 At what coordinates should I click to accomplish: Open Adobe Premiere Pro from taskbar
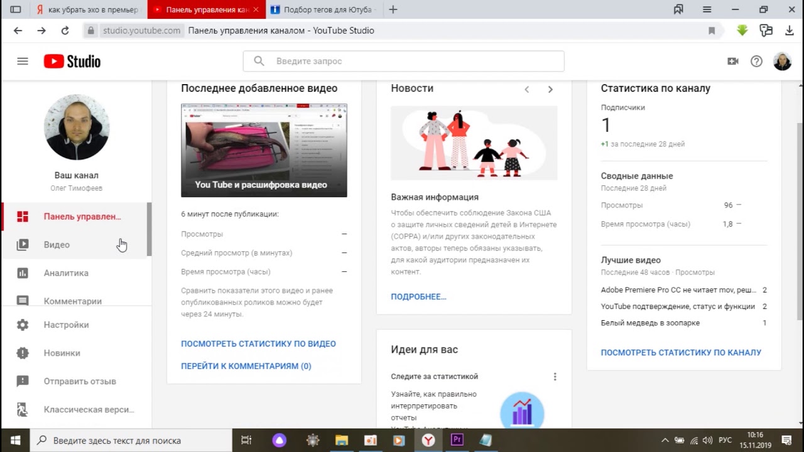457,440
